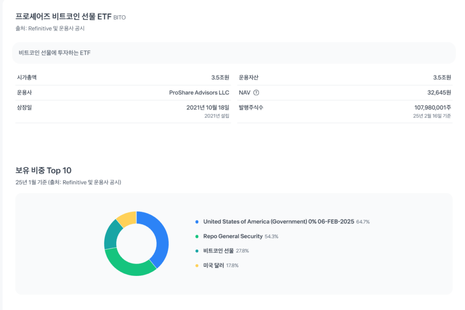
Task: Click United States of America (Government) legend entry
Action: point(278,221)
